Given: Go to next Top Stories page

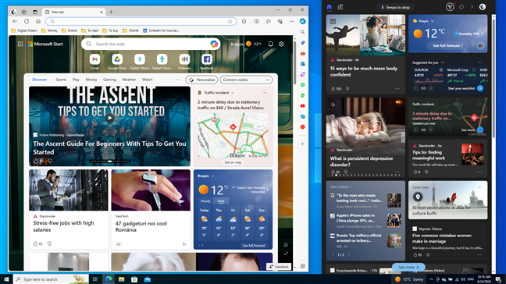Looking at the screenshot, I should [x=349, y=254].
